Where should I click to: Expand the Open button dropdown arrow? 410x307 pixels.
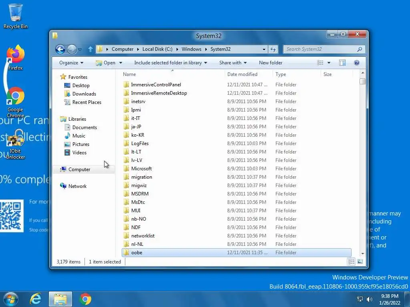point(121,63)
